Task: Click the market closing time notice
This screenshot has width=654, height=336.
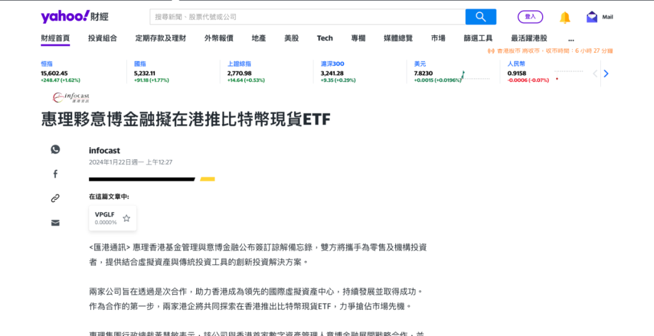Action: click(x=550, y=51)
